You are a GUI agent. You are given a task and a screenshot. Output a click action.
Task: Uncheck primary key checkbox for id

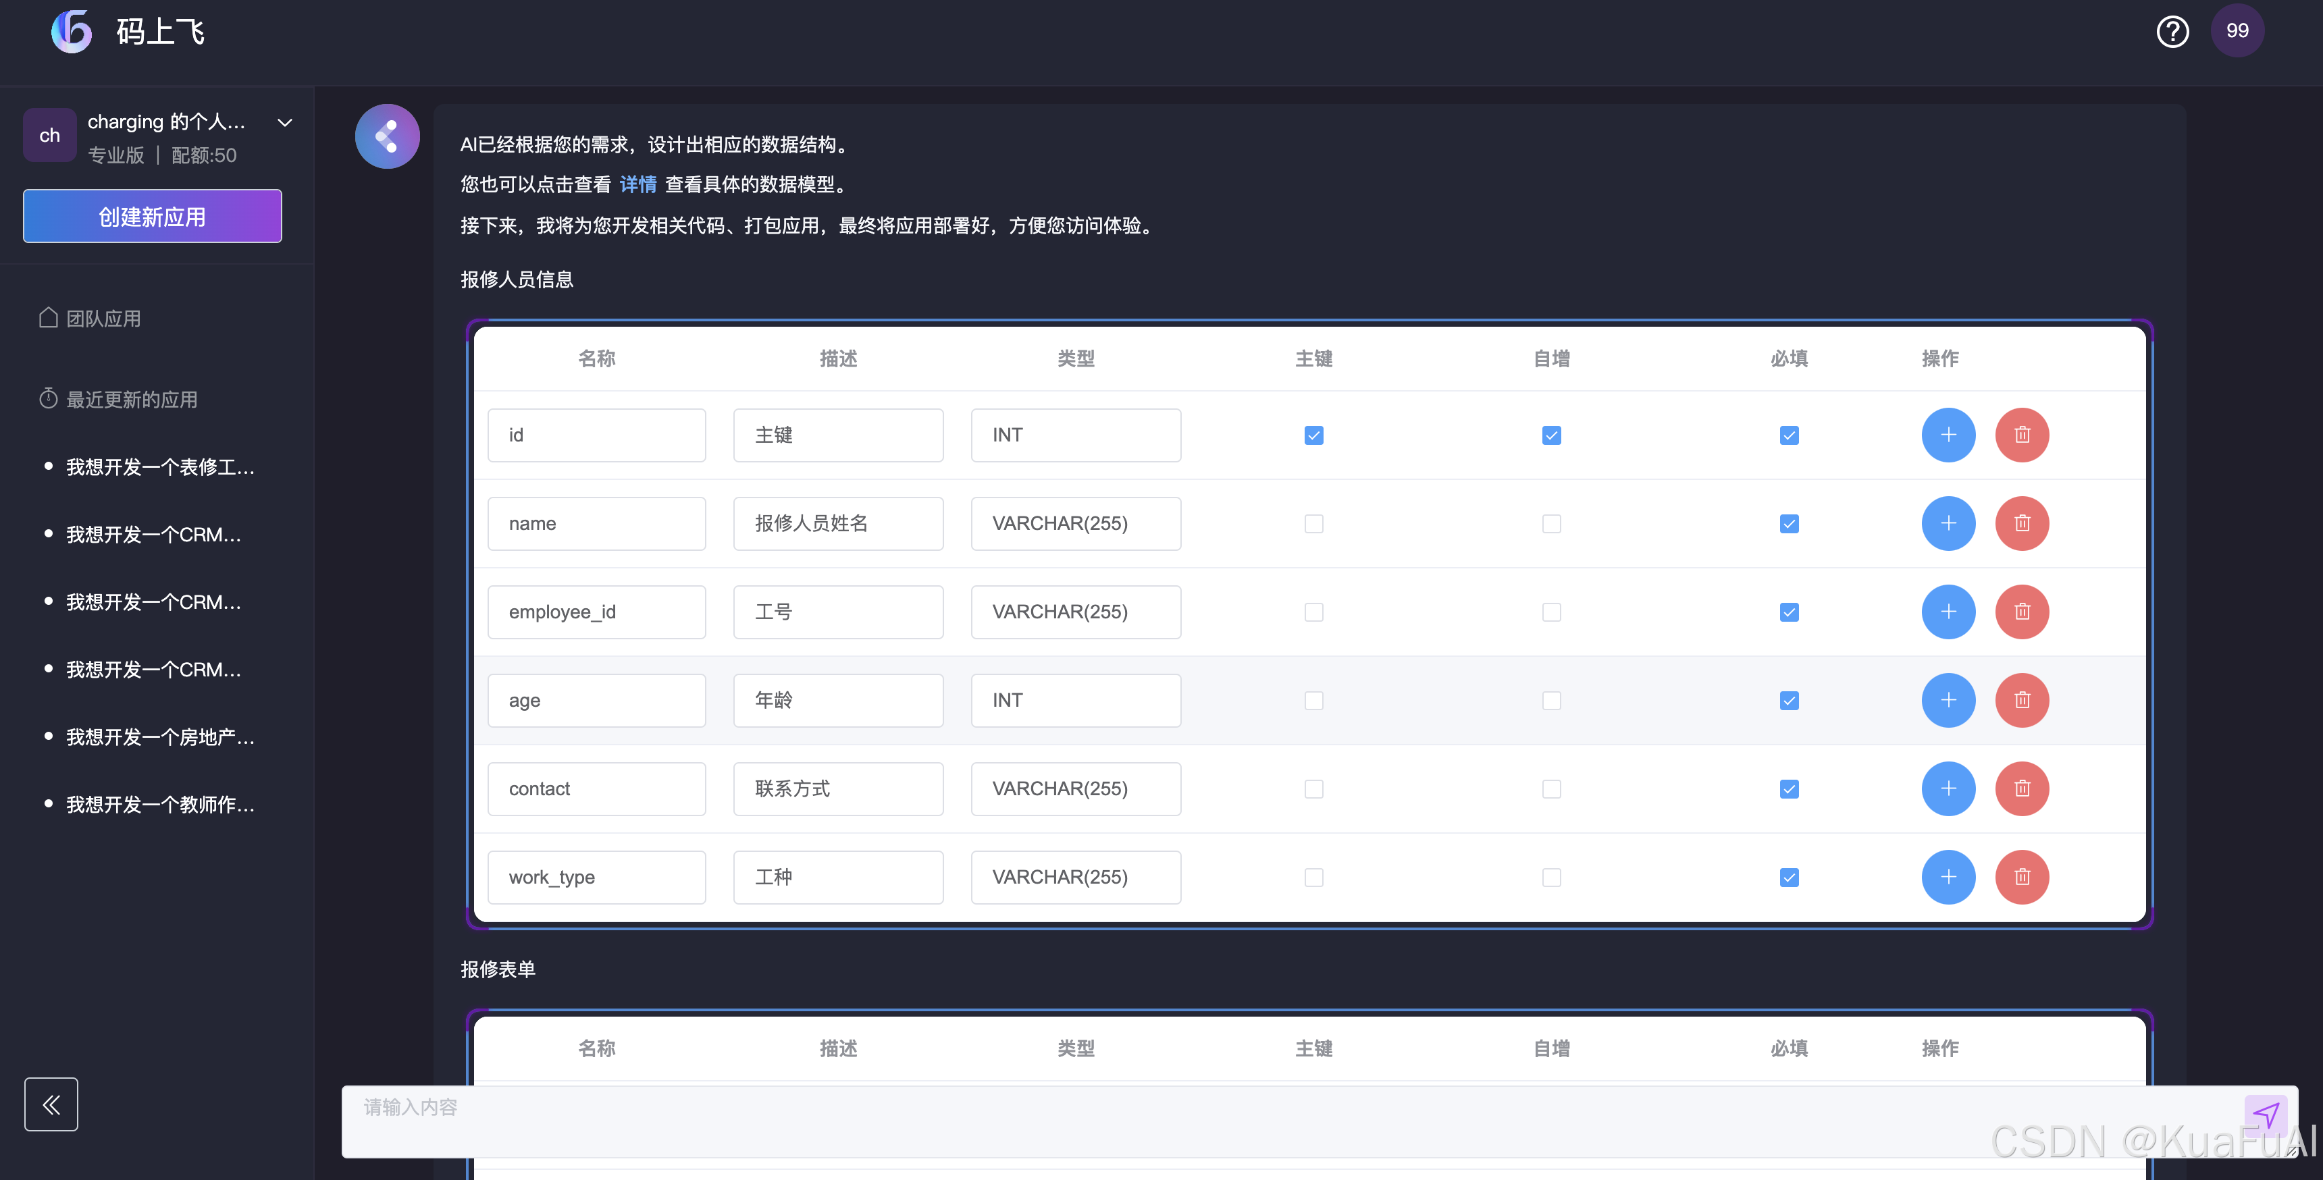pyautogui.click(x=1313, y=435)
